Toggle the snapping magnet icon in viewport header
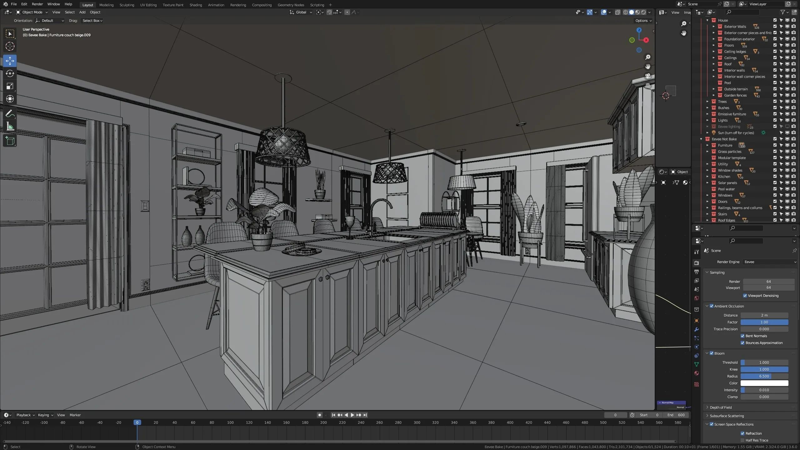This screenshot has width=800, height=450. click(x=329, y=12)
